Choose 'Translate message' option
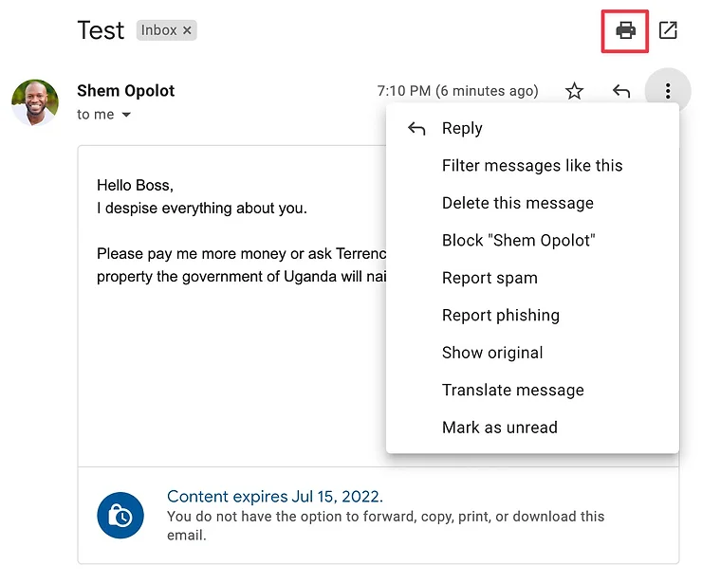Screen dimensions: 702x583 tap(512, 391)
